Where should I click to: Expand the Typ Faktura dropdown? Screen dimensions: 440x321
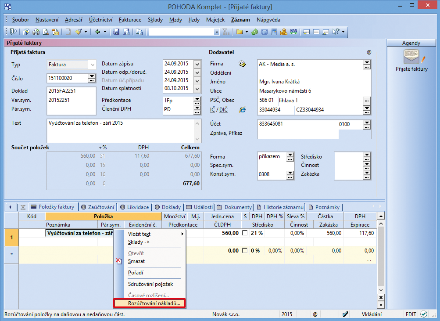[93, 65]
